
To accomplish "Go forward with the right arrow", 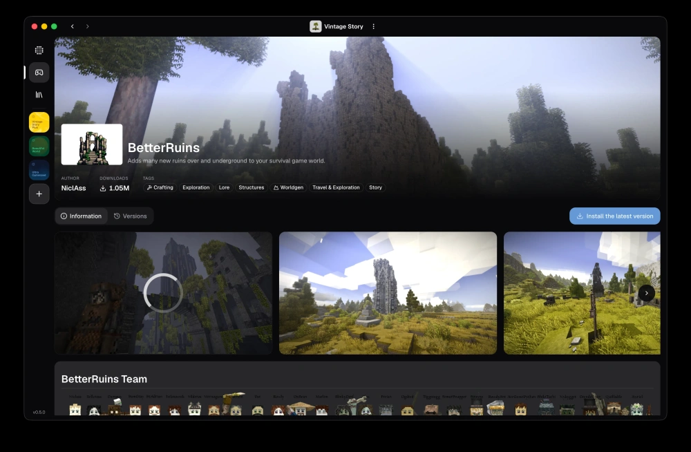I will pyautogui.click(x=87, y=26).
